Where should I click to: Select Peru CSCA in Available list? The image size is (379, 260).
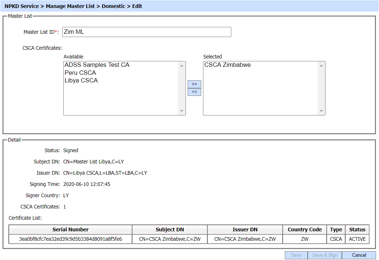(80, 73)
